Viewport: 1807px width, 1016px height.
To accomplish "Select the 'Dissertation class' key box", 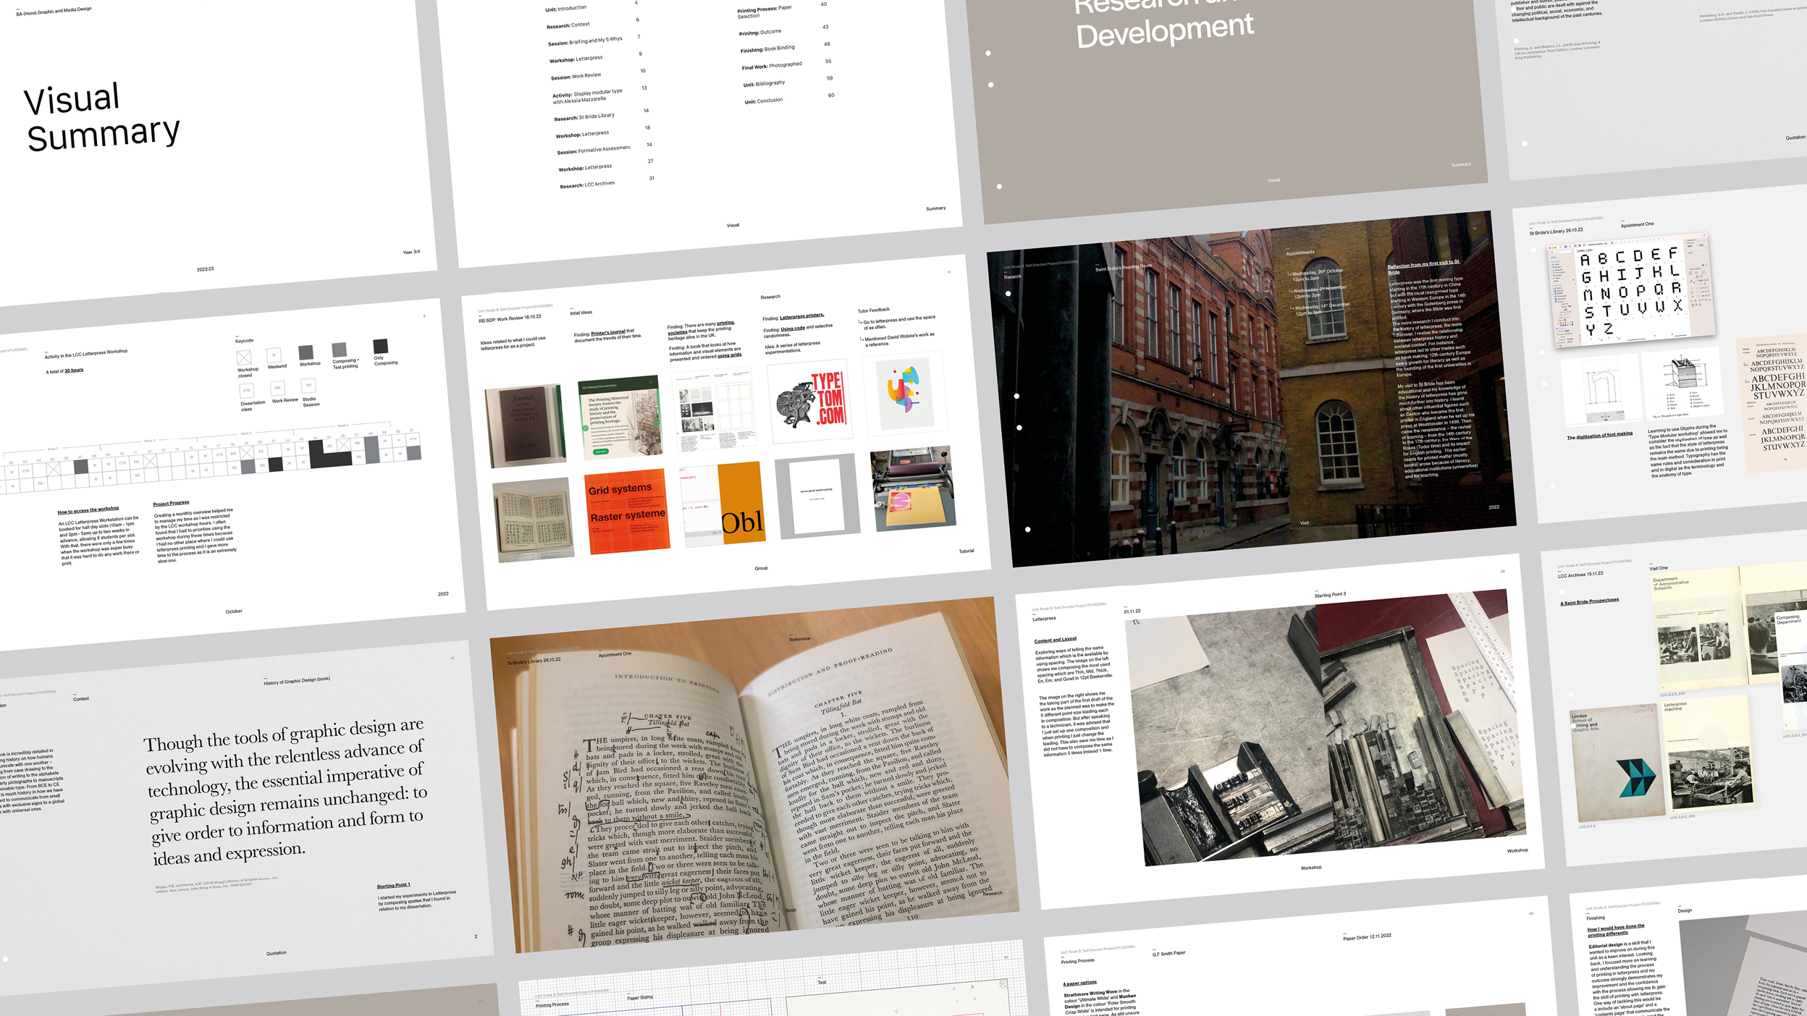I will (x=247, y=391).
